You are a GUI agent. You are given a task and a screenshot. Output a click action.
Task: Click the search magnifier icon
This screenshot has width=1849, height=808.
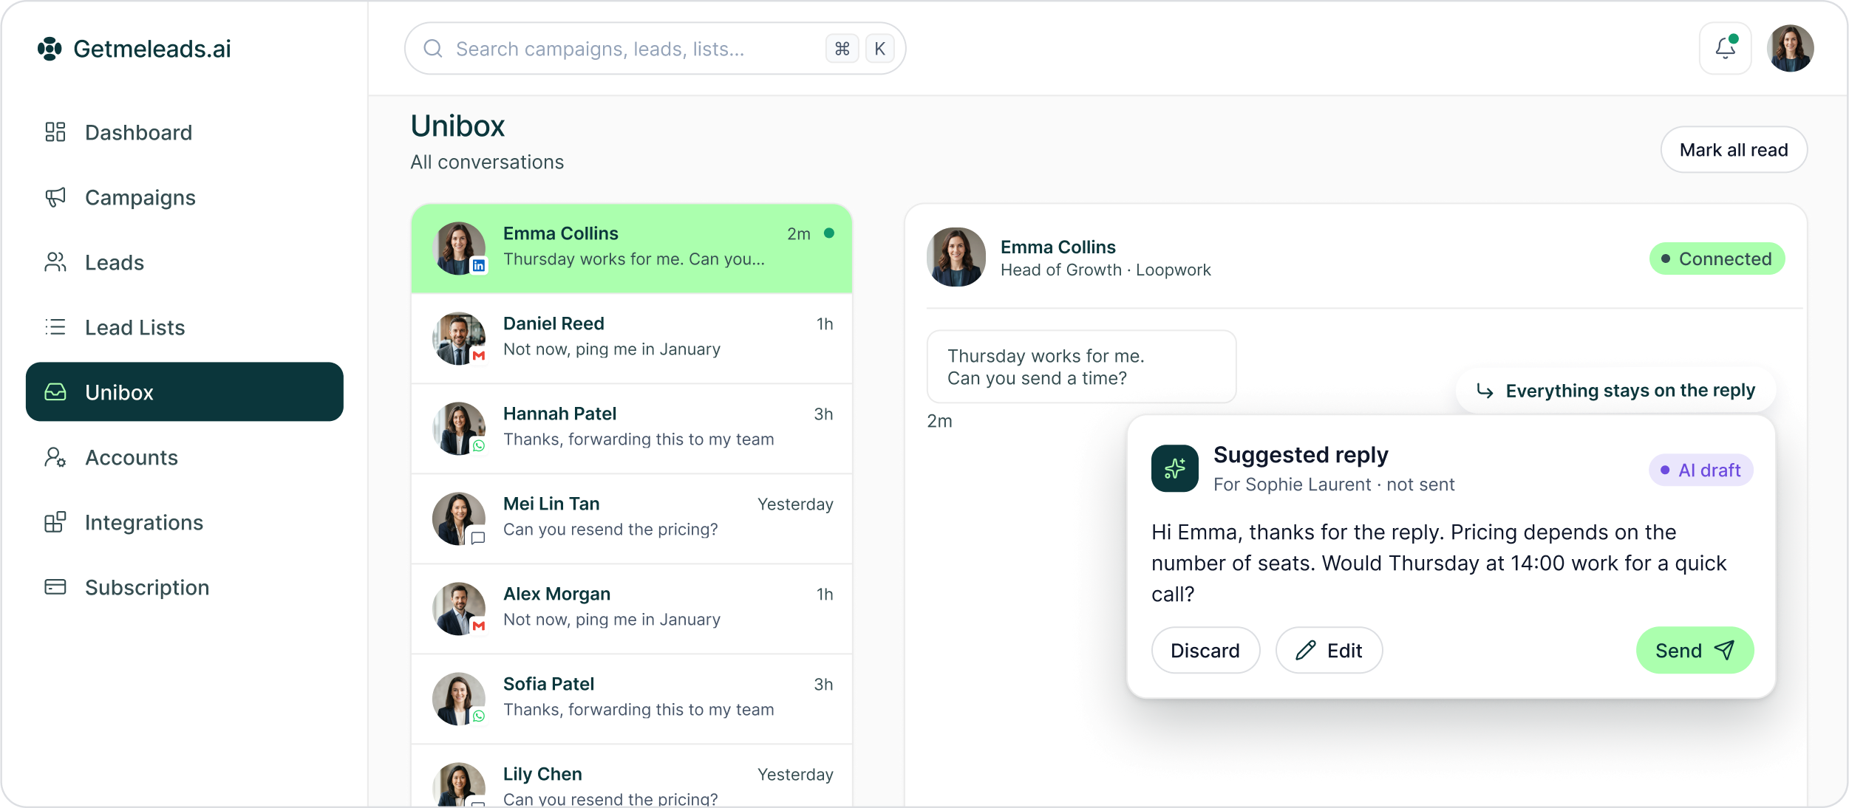[433, 49]
